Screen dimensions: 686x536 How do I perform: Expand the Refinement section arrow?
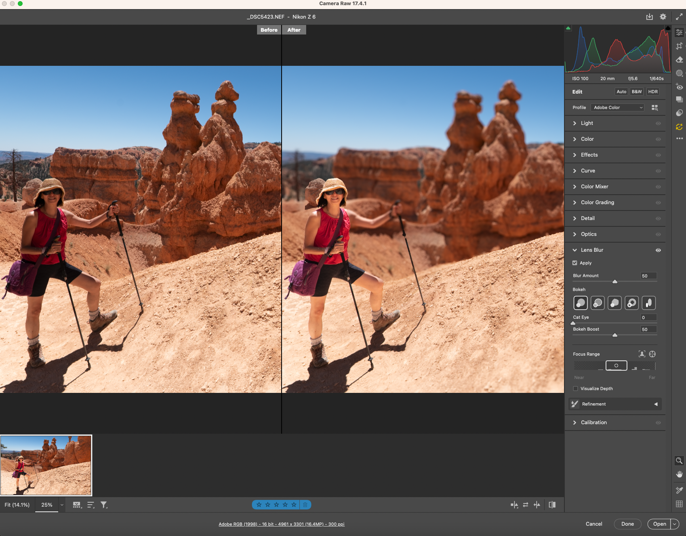pyautogui.click(x=656, y=404)
